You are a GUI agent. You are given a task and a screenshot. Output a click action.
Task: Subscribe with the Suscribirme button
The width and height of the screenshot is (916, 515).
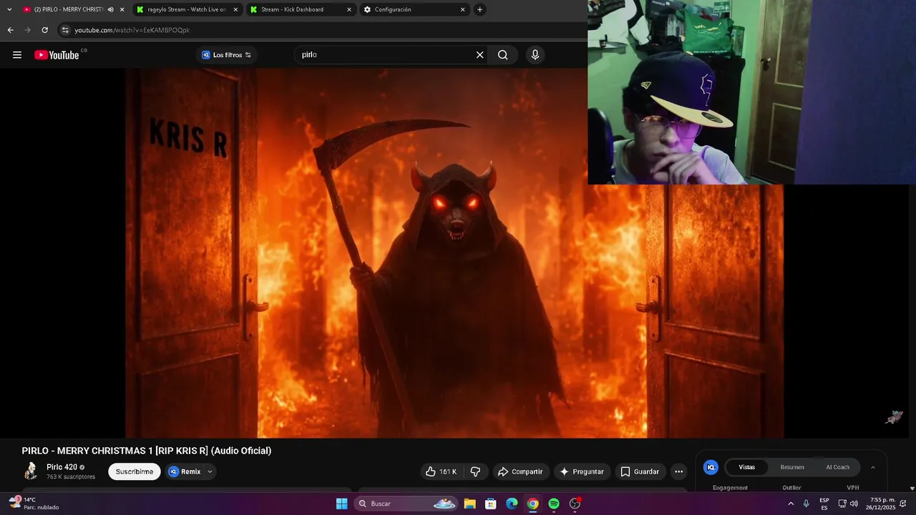click(x=135, y=471)
